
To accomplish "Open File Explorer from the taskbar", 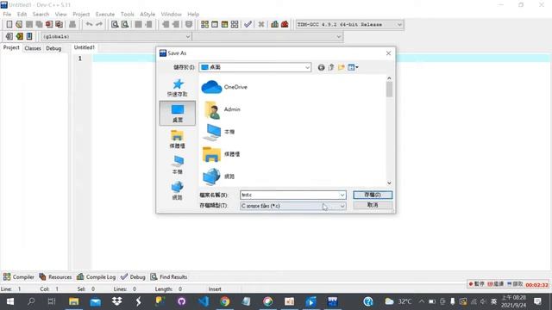I will click(73, 301).
